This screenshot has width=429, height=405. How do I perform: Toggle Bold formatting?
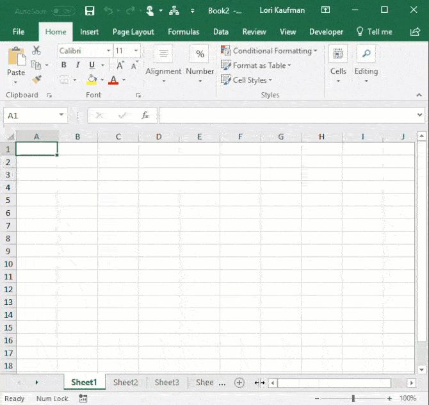(63, 65)
